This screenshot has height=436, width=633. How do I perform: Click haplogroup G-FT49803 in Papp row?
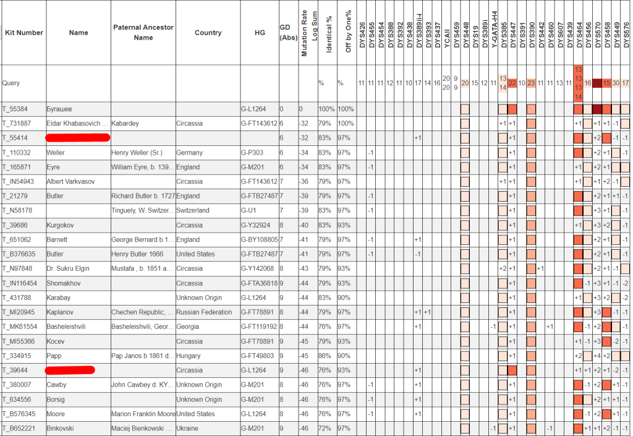pos(259,356)
